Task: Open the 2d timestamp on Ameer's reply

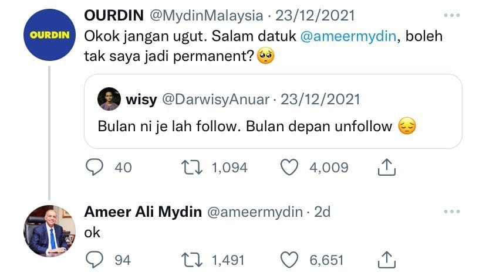Action: [x=322, y=212]
